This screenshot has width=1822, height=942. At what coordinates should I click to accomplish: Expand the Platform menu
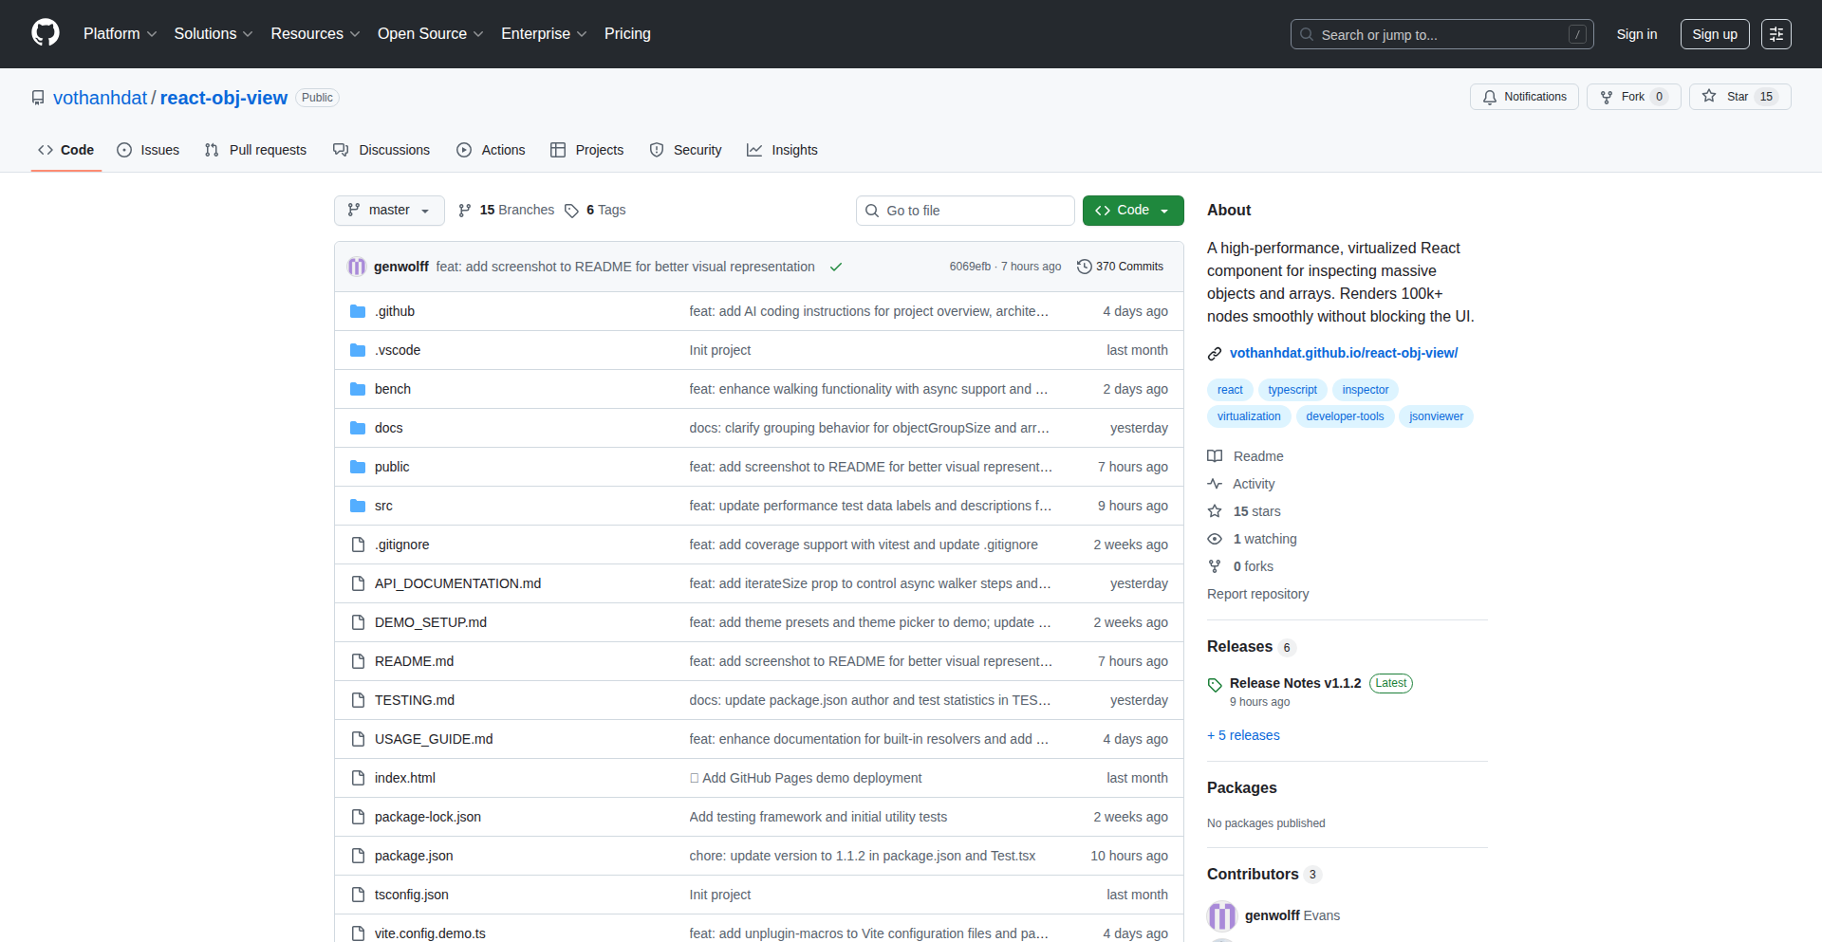pyautogui.click(x=120, y=33)
